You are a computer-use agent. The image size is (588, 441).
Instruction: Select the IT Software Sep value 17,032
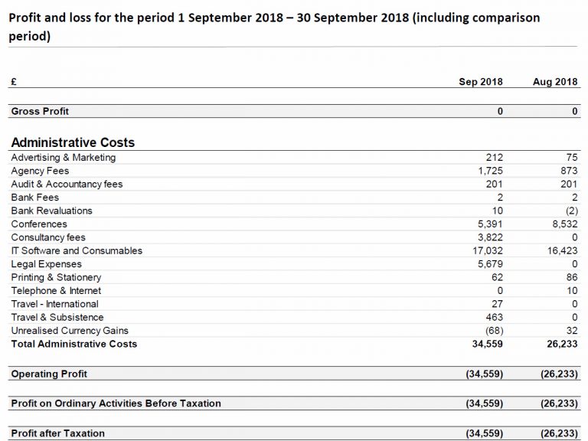[487, 251]
